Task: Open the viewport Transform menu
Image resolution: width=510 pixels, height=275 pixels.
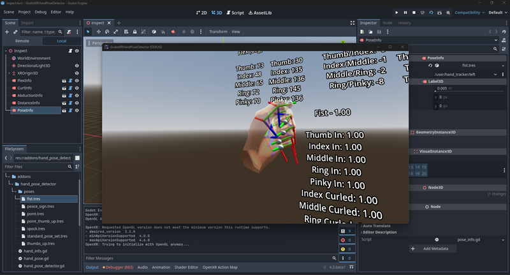Action: (x=218, y=31)
